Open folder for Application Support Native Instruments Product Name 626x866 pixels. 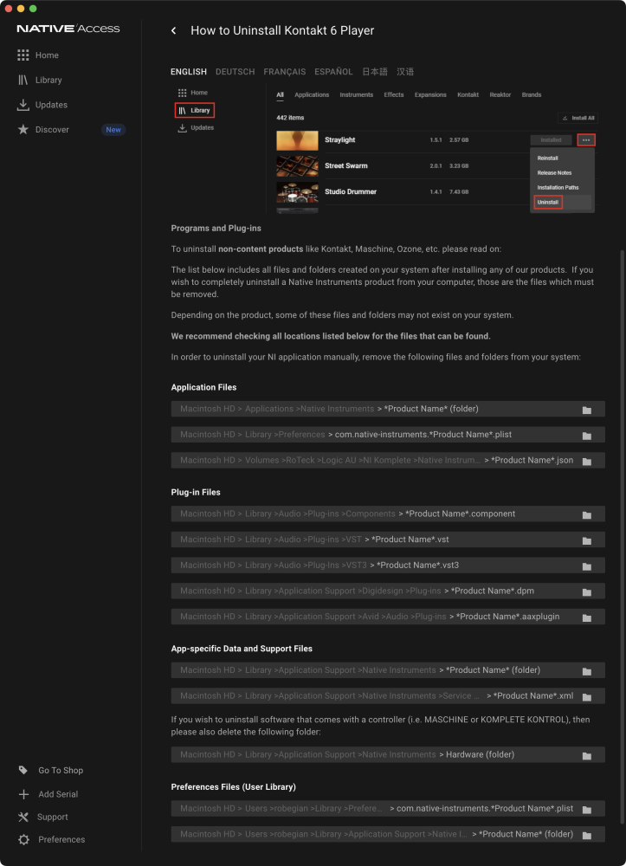click(x=587, y=671)
